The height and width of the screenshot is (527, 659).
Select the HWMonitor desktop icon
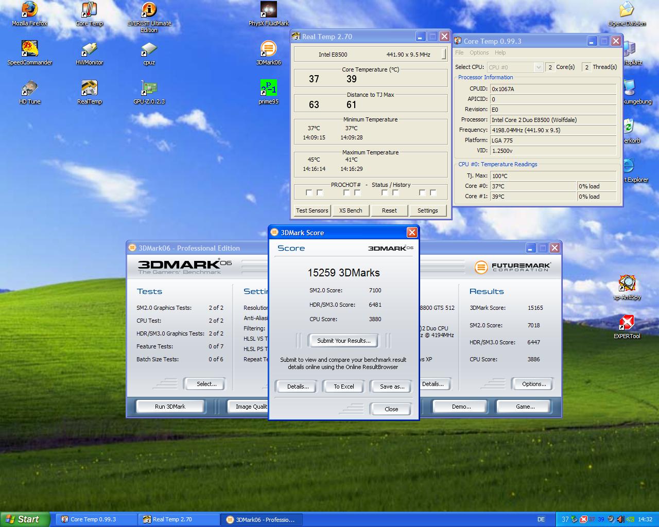(89, 53)
